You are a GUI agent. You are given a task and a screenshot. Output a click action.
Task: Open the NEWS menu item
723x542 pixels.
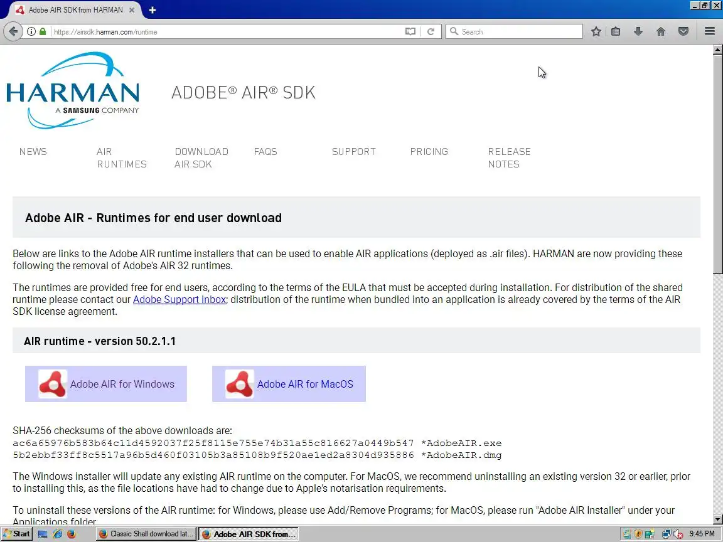coord(33,152)
